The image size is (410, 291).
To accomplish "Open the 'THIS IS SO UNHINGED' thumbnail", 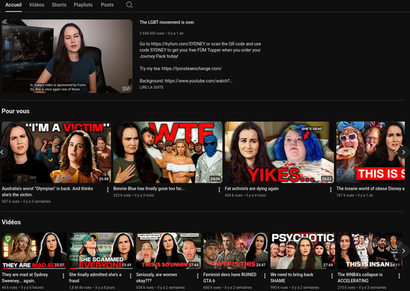I will [x=168, y=251].
